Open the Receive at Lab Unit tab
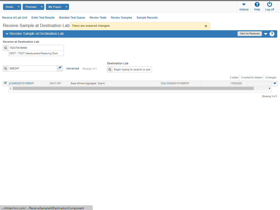The width and height of the screenshot is (280, 210). coord(15,18)
